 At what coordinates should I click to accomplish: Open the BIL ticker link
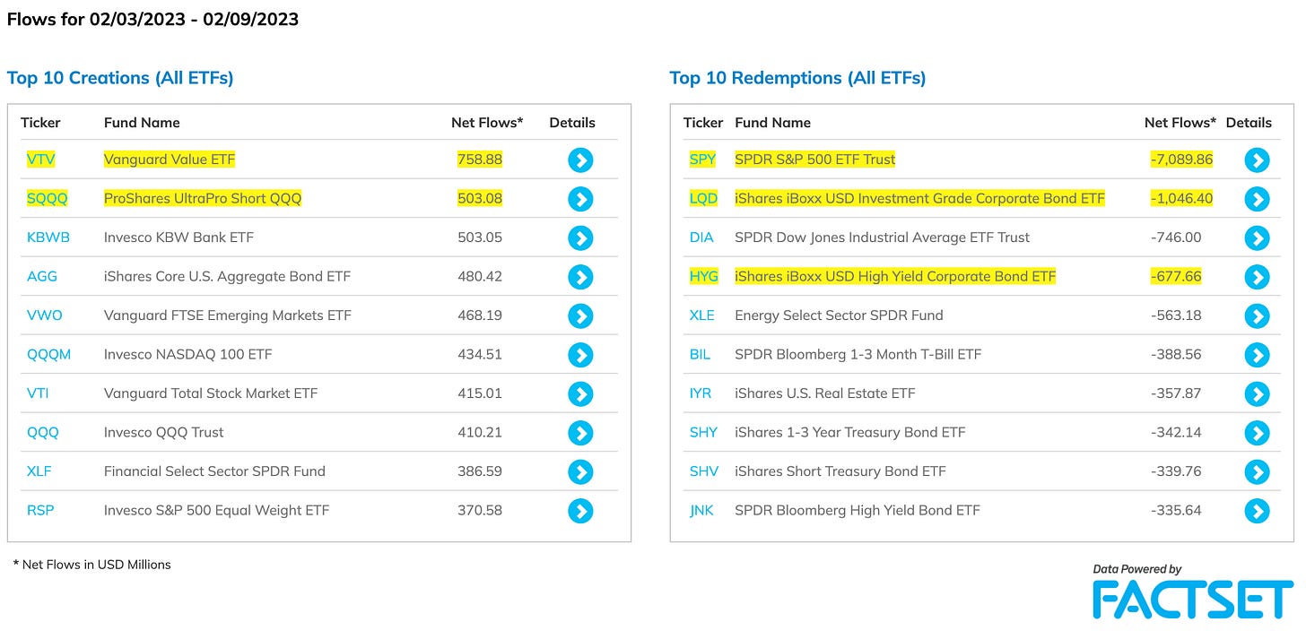coord(700,354)
